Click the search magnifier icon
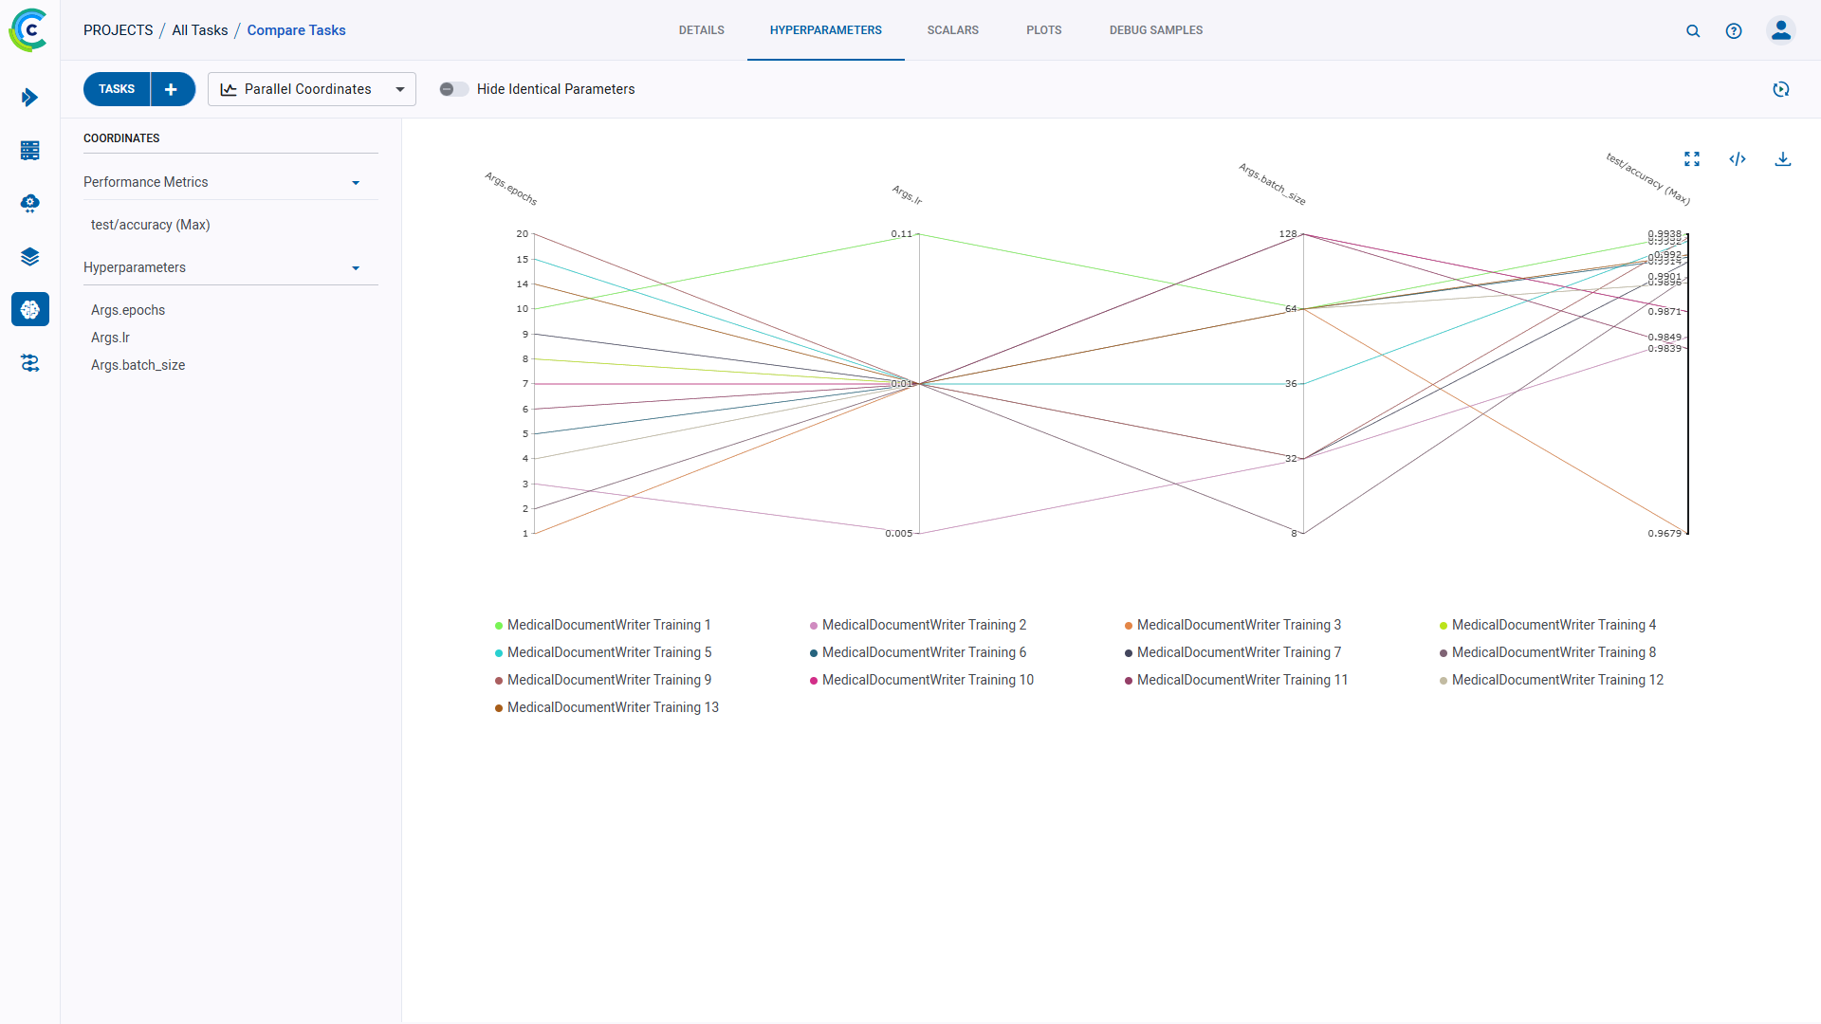This screenshot has height=1024, width=1821. click(1693, 31)
